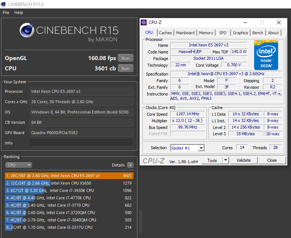Click the Specification field in CPU-Z
The height and width of the screenshot is (238, 291).
(226, 74)
